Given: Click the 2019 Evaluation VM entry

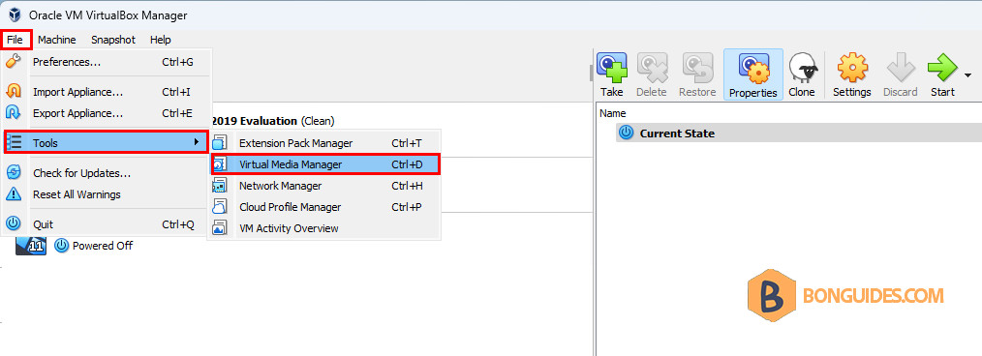Looking at the screenshot, I should tap(273, 121).
